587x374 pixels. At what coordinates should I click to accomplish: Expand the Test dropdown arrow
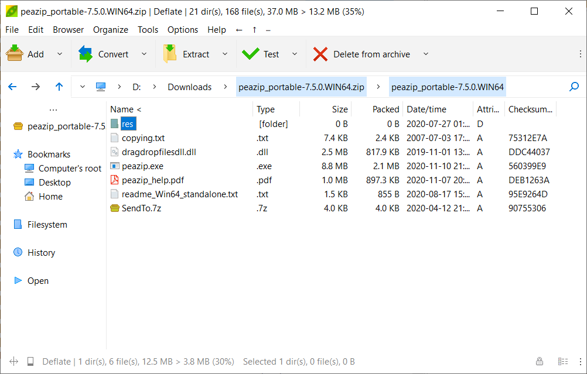click(x=295, y=54)
